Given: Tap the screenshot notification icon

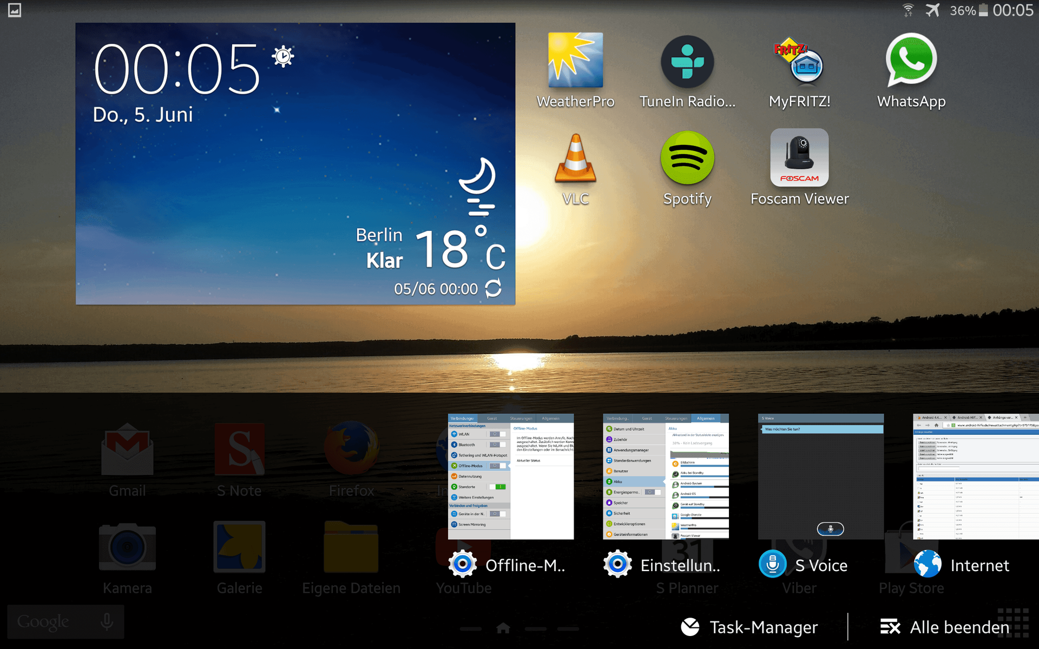Looking at the screenshot, I should [15, 10].
